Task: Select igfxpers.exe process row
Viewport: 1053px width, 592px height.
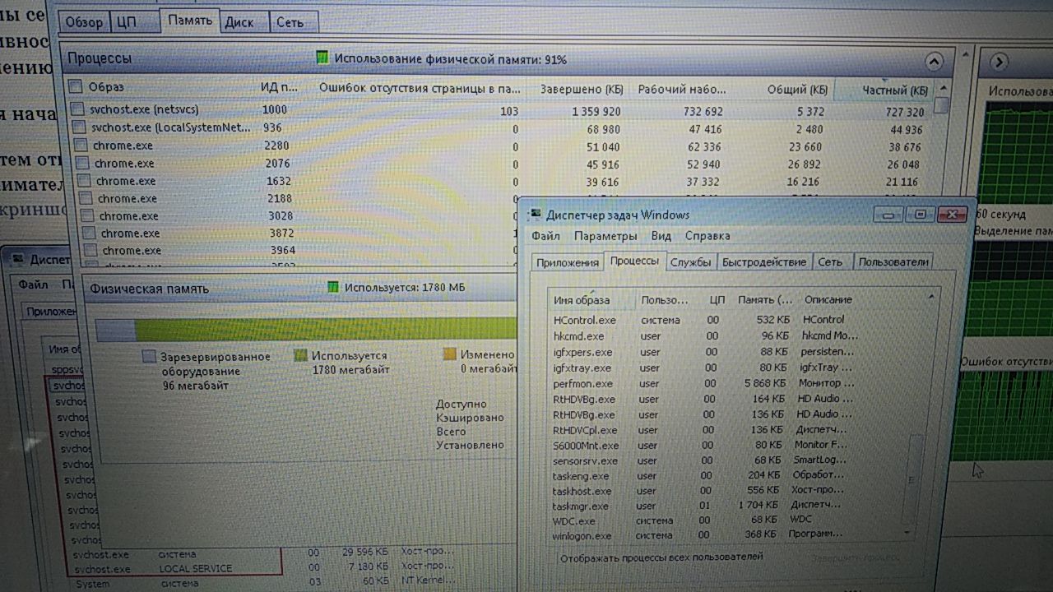Action: [x=706, y=352]
